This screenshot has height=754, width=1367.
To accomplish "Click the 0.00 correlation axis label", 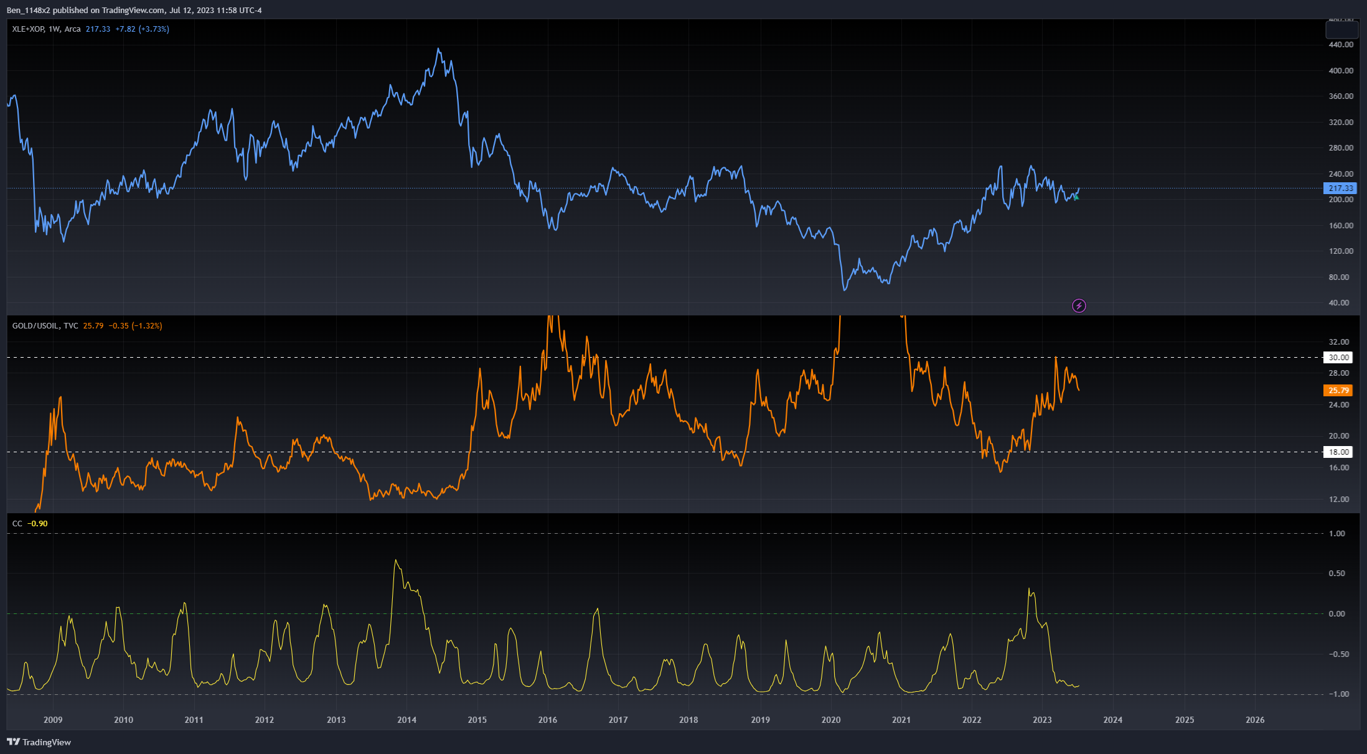I will (x=1337, y=614).
